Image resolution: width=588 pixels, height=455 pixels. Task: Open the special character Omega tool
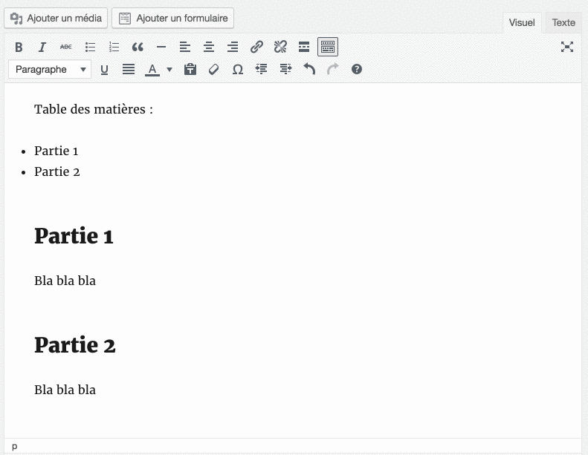pos(238,69)
